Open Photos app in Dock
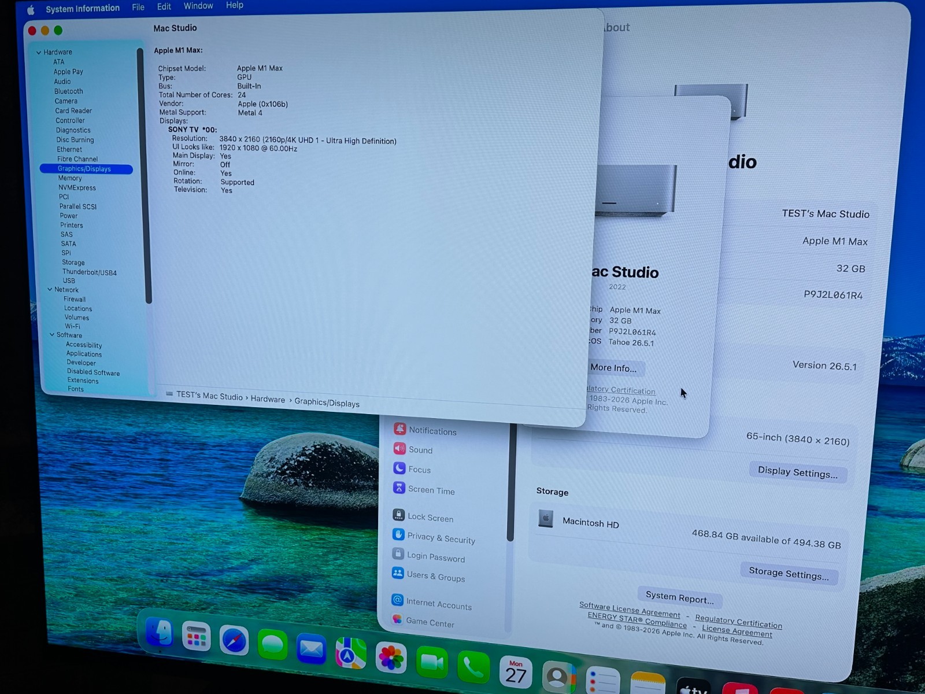Screen dimensions: 925x694 point(391,658)
